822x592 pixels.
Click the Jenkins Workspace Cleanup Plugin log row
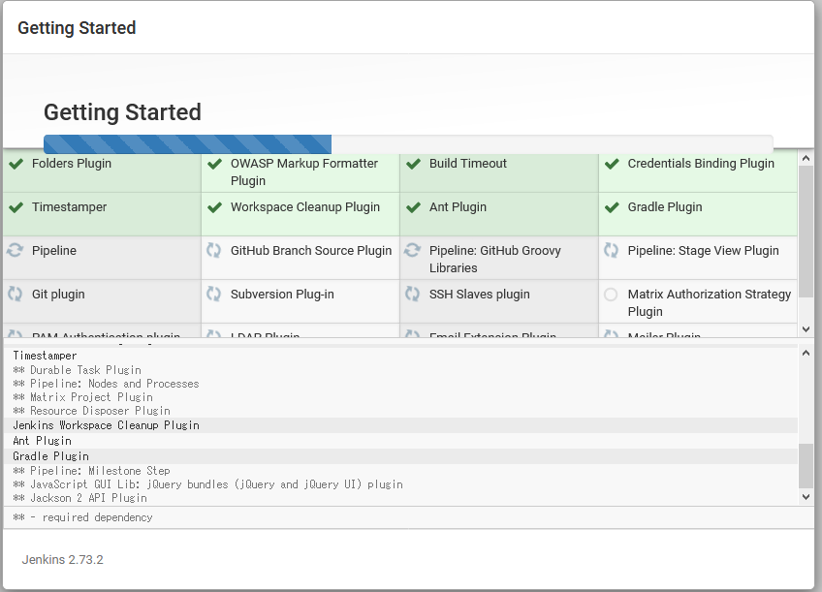click(x=400, y=425)
